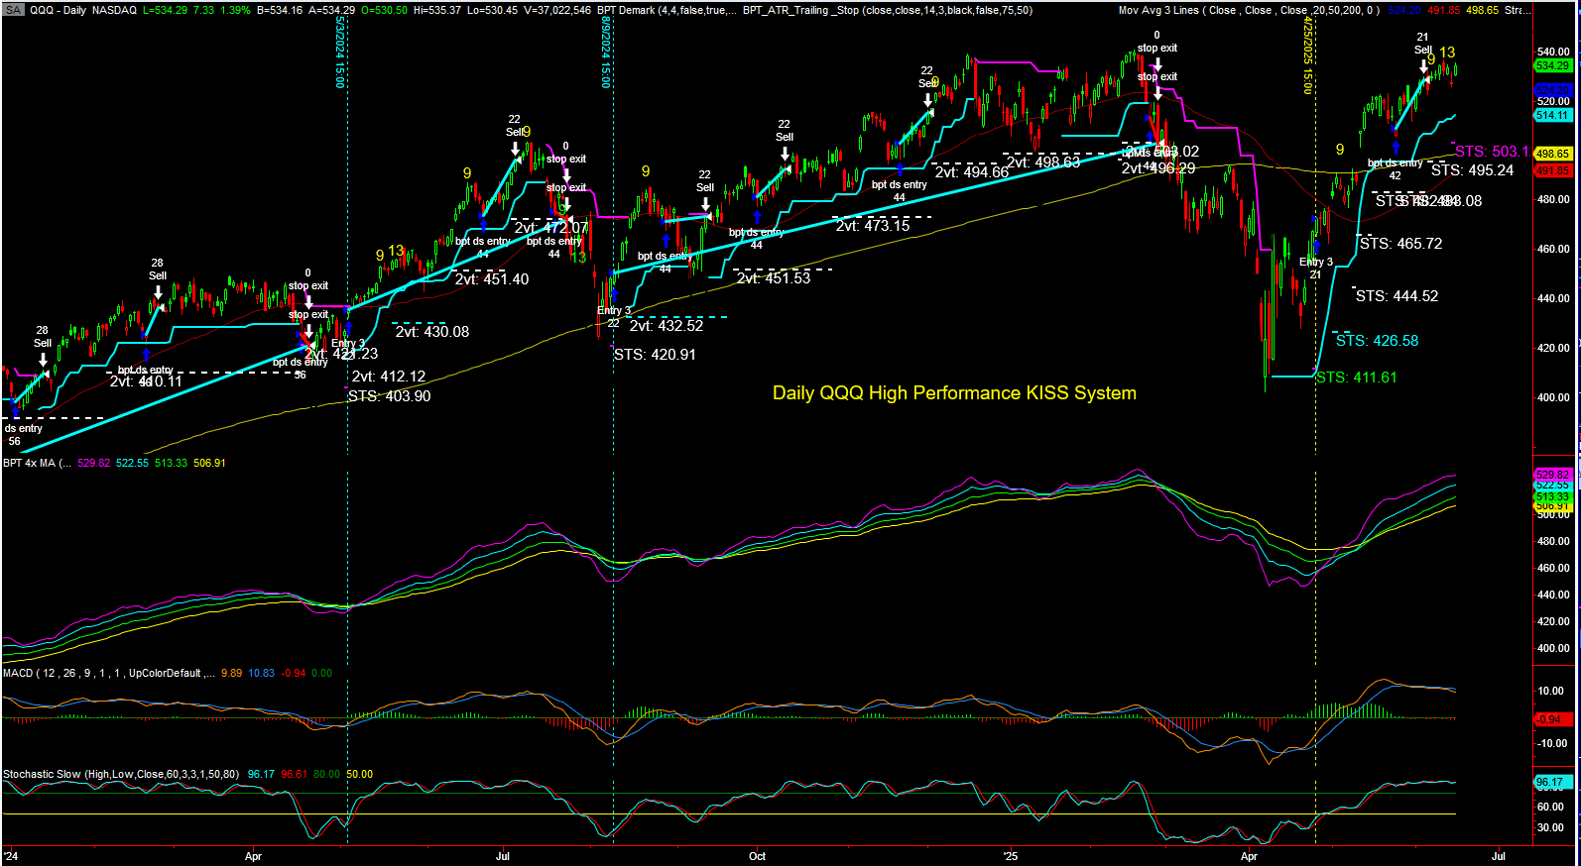The height and width of the screenshot is (866, 1581).
Task: Select the Stochastic Slow indicator label
Action: pos(122,774)
